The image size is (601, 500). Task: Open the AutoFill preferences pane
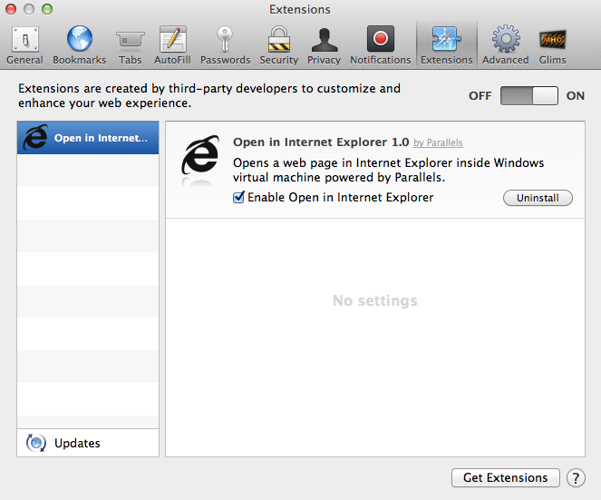pyautogui.click(x=172, y=45)
